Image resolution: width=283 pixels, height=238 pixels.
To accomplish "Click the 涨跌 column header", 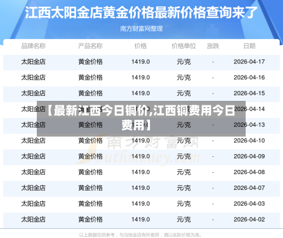I will click(x=213, y=46).
